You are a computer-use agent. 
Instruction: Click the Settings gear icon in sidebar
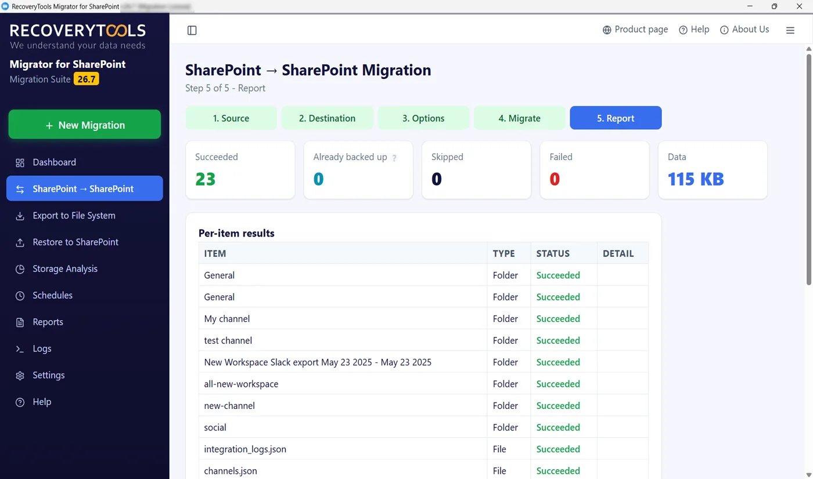(x=20, y=376)
